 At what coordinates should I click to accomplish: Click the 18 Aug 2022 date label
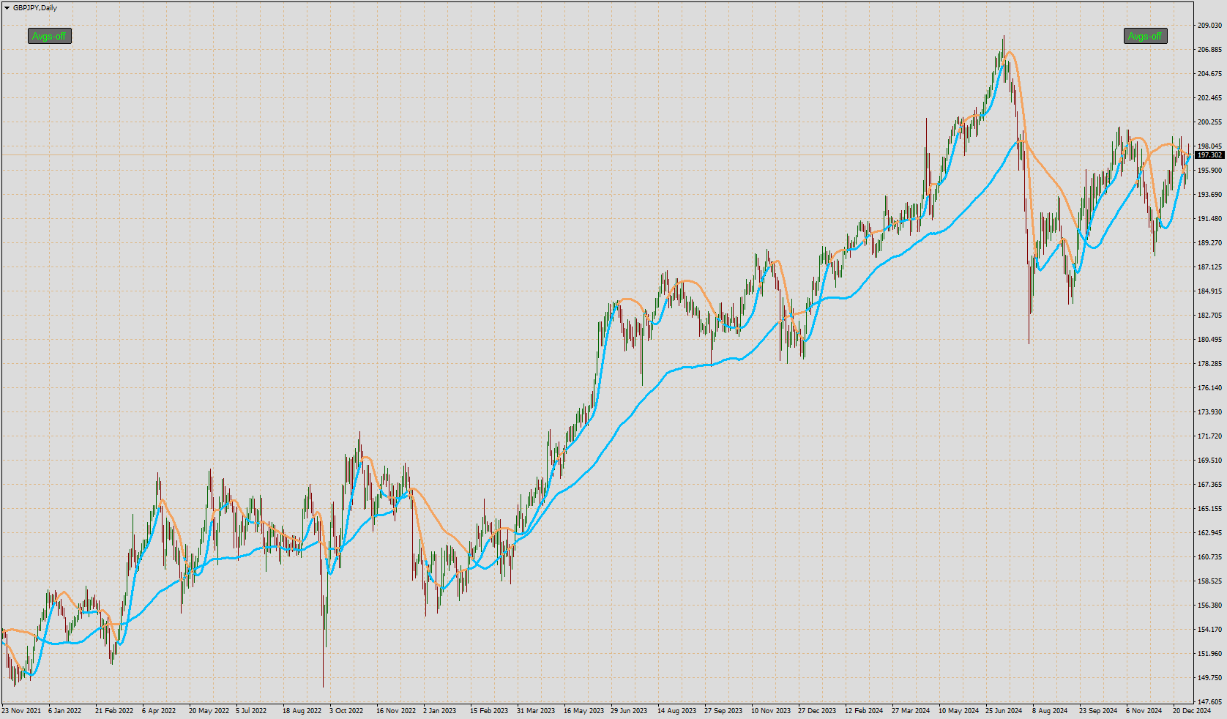(x=302, y=711)
